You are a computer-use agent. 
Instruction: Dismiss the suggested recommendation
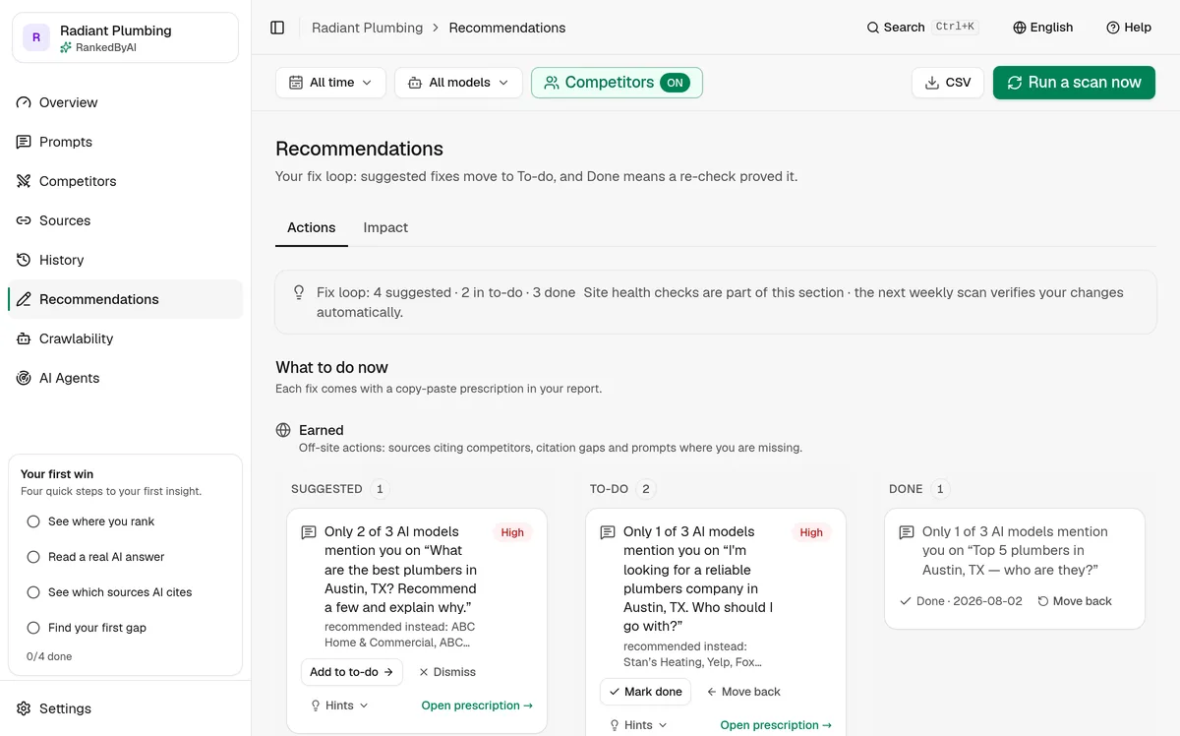coord(447,672)
